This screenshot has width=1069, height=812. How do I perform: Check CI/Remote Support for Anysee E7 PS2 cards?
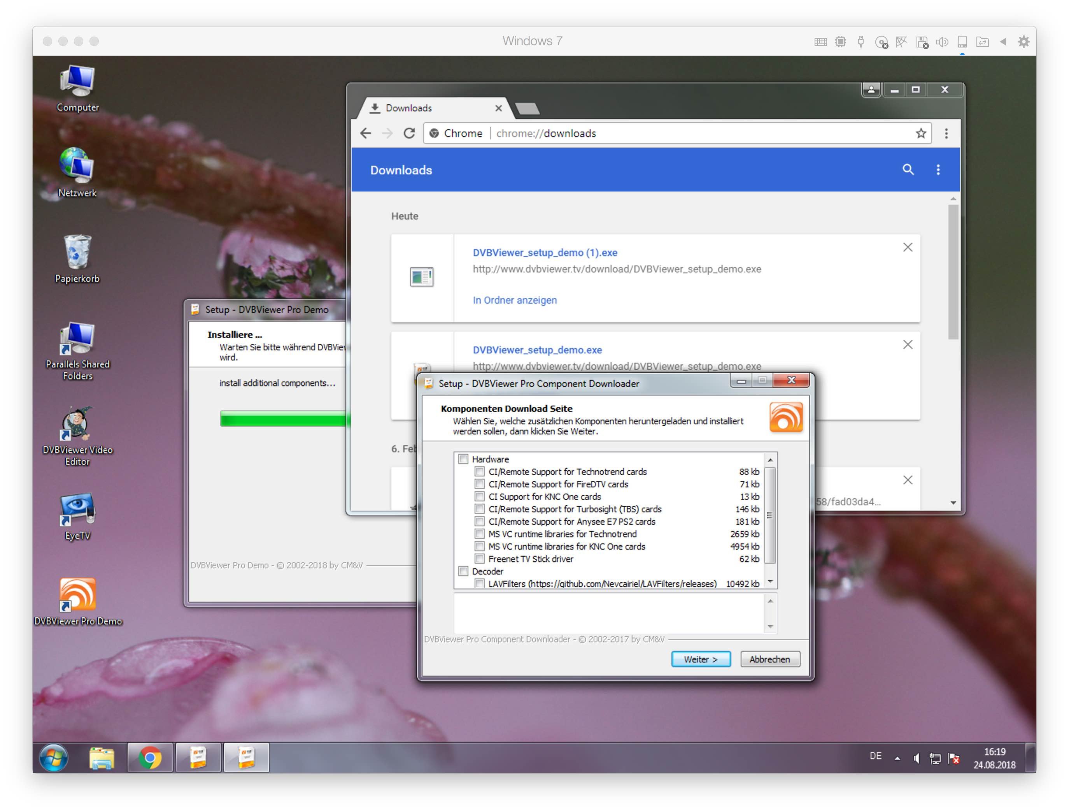pos(480,521)
